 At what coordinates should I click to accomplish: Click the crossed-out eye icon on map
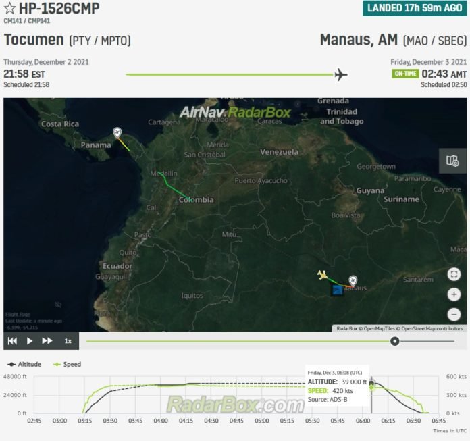(58, 305)
